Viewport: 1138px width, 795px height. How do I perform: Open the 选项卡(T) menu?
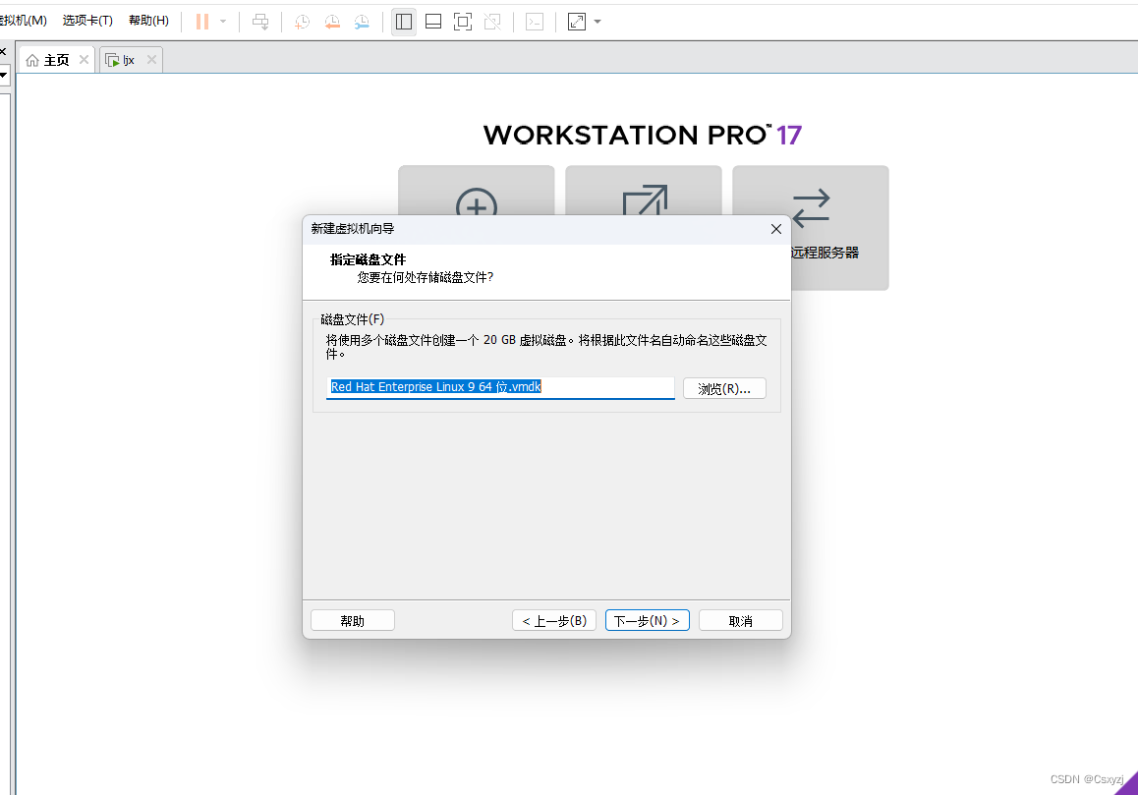pos(87,21)
